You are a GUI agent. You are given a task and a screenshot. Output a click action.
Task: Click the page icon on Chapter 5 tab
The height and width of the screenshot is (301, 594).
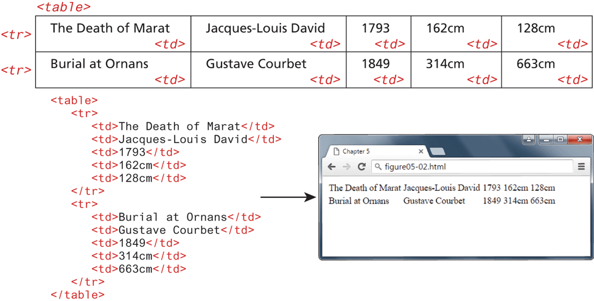[335, 152]
